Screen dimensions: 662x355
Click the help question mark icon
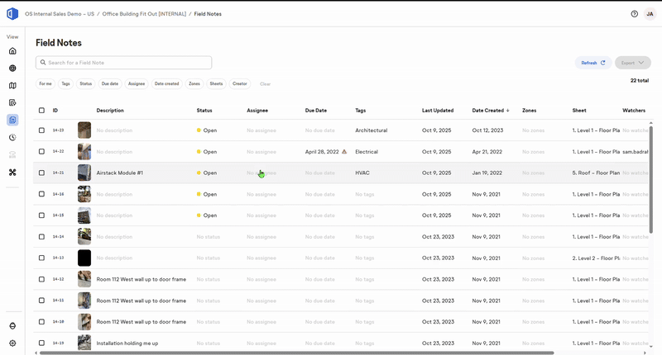click(634, 14)
